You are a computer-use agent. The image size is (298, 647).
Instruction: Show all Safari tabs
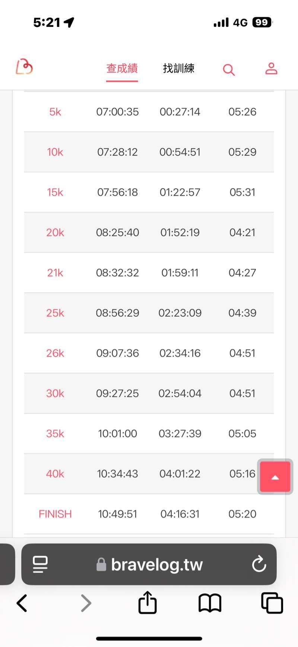(x=272, y=603)
